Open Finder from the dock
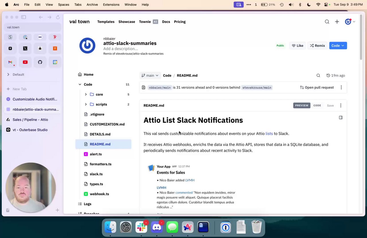367x238 pixels. tap(110, 227)
